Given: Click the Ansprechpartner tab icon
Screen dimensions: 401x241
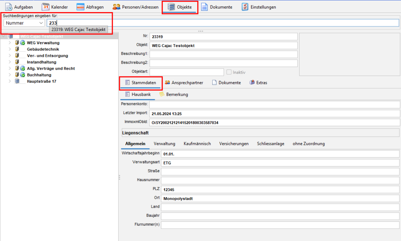Looking at the screenshot, I should pos(167,83).
